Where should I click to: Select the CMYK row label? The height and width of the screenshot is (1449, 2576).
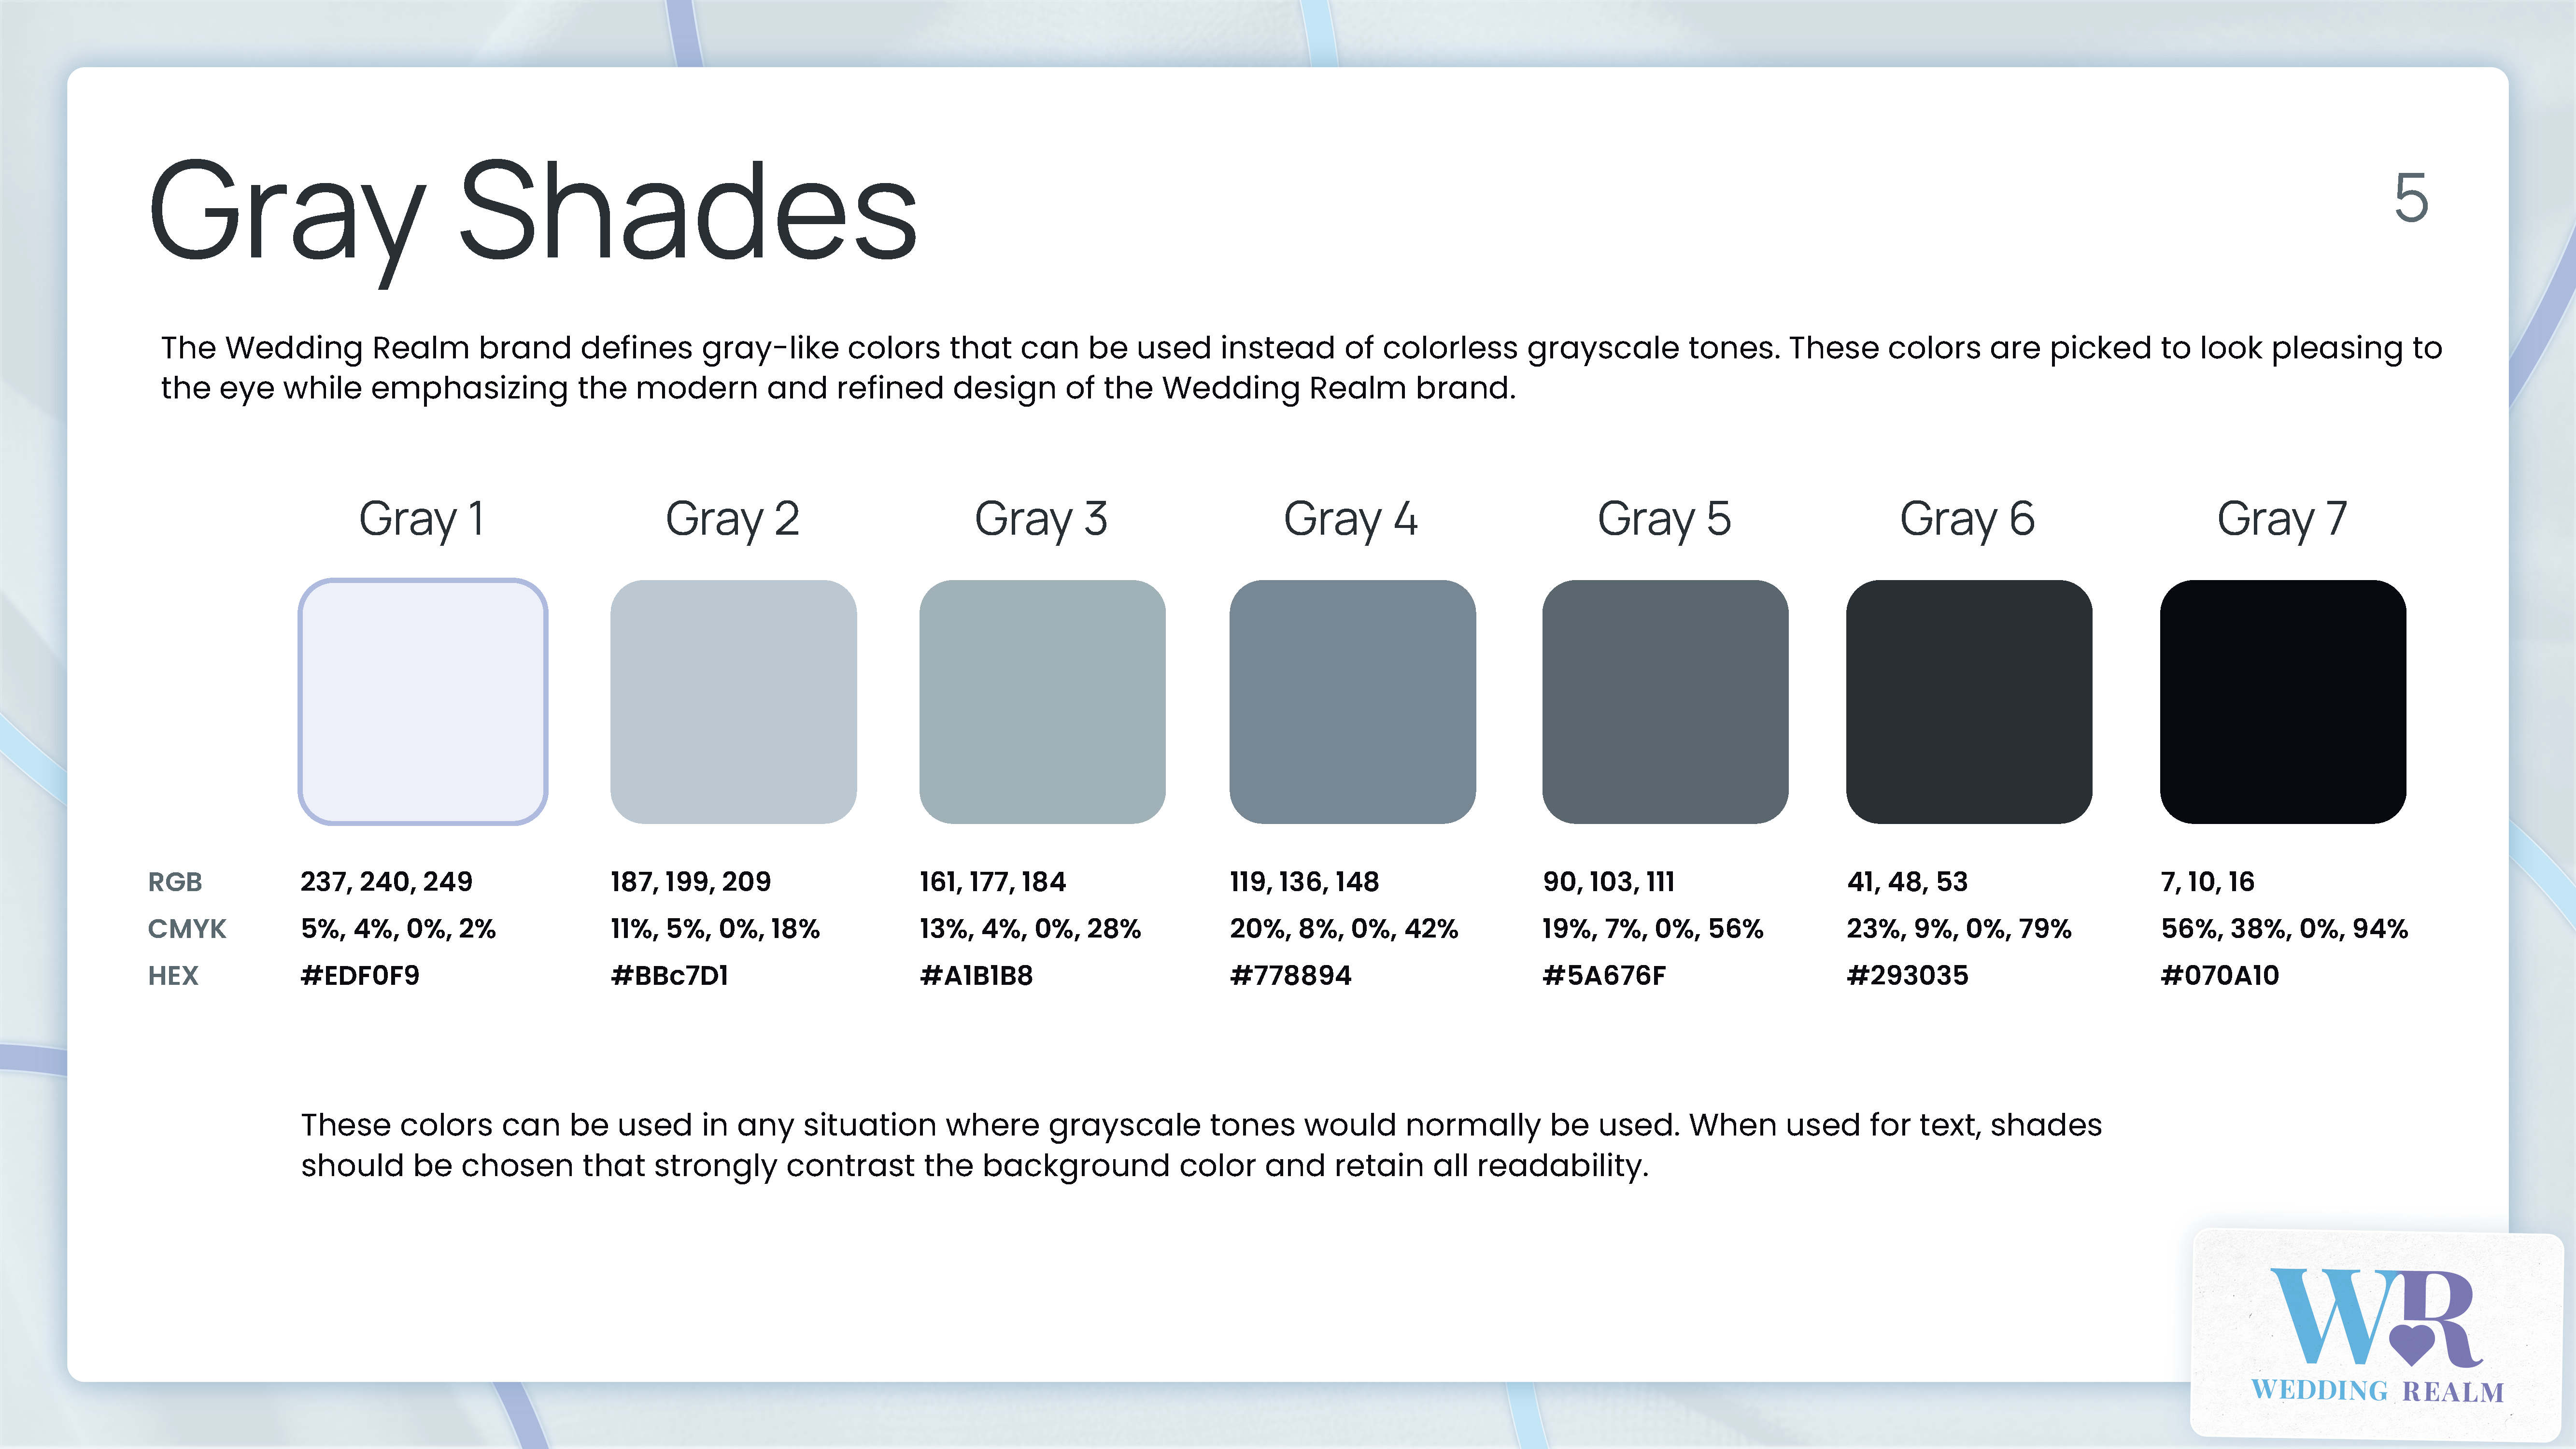coord(187,929)
